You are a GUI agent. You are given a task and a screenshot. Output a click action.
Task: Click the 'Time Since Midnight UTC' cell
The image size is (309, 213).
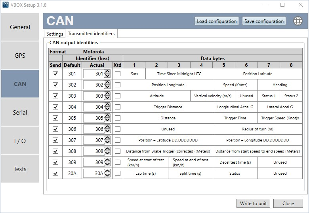click(179, 74)
